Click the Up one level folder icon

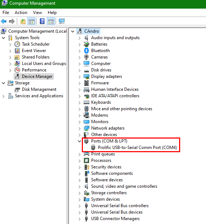23,22
